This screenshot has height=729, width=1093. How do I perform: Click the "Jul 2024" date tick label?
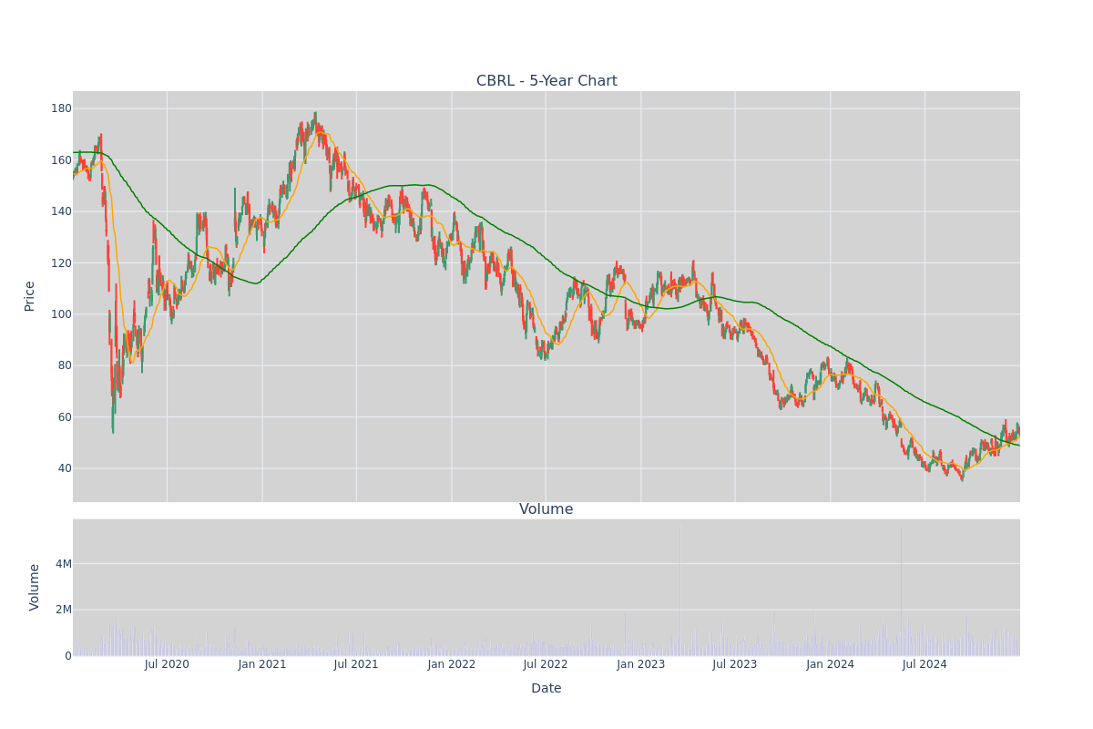924,664
